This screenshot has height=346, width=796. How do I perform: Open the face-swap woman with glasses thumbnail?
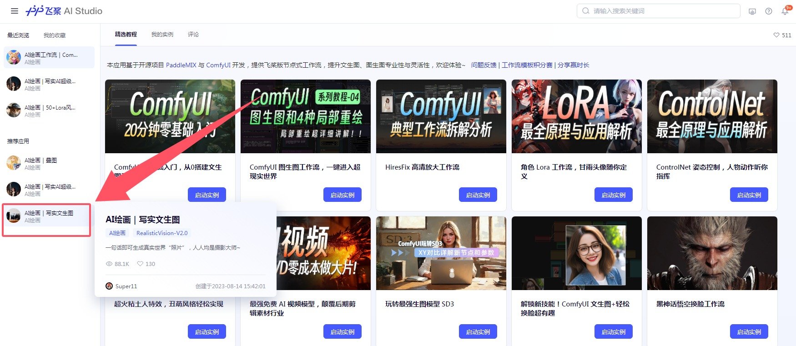point(577,253)
